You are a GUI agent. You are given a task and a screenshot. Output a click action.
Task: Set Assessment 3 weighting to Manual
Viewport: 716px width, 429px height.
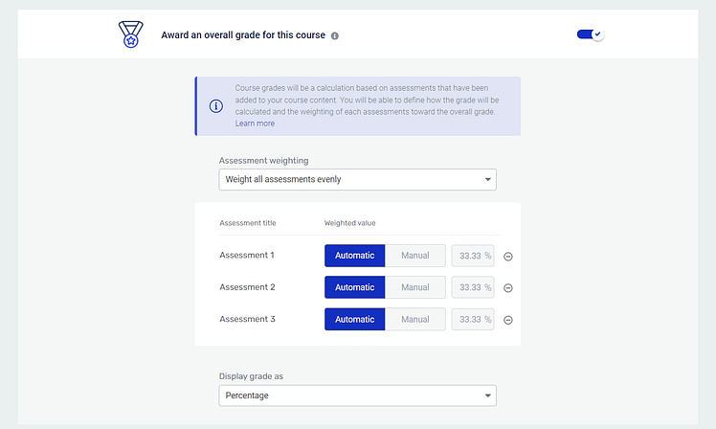415,319
